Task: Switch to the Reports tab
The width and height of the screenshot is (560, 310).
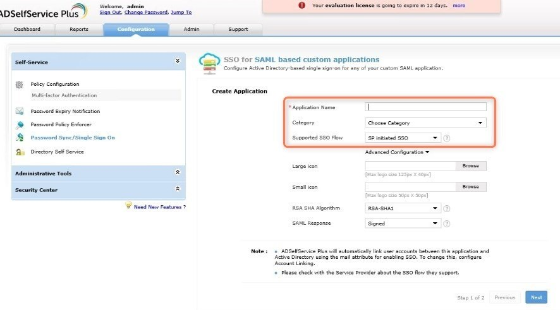Action: [79, 30]
